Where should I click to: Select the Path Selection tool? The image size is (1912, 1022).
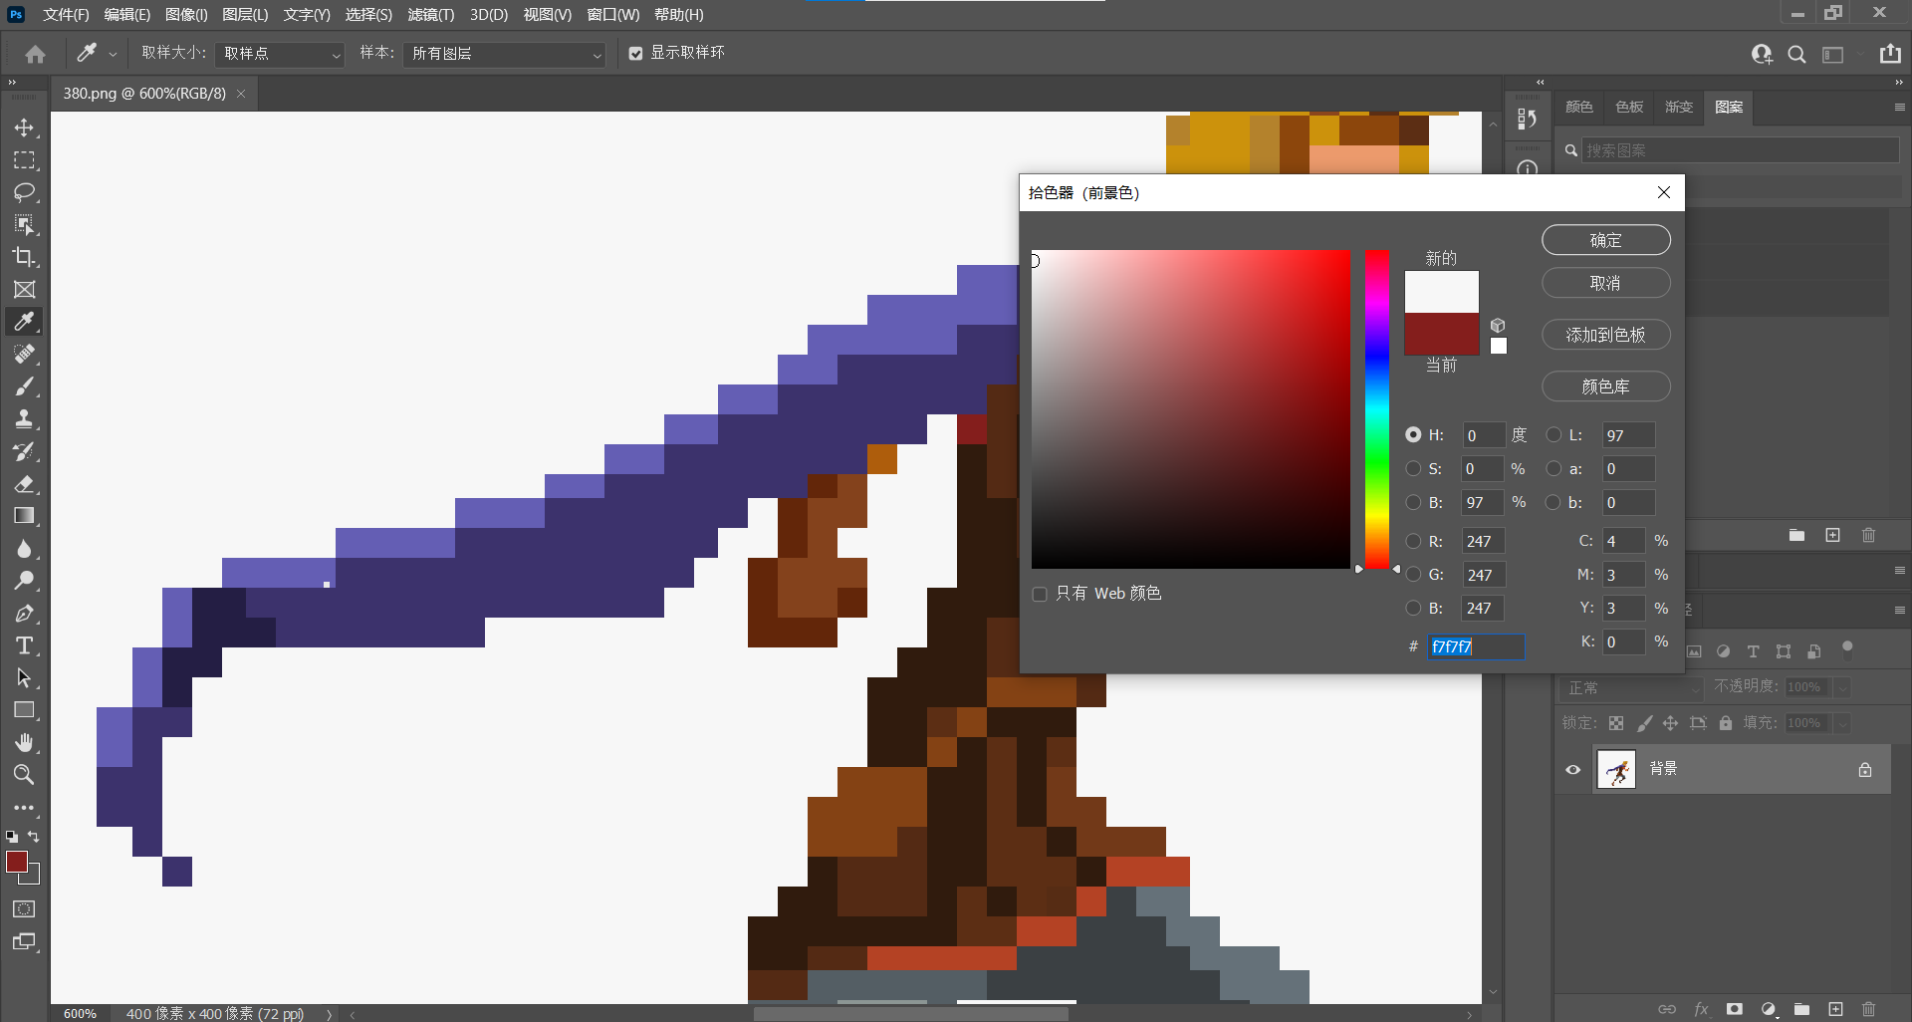24,678
